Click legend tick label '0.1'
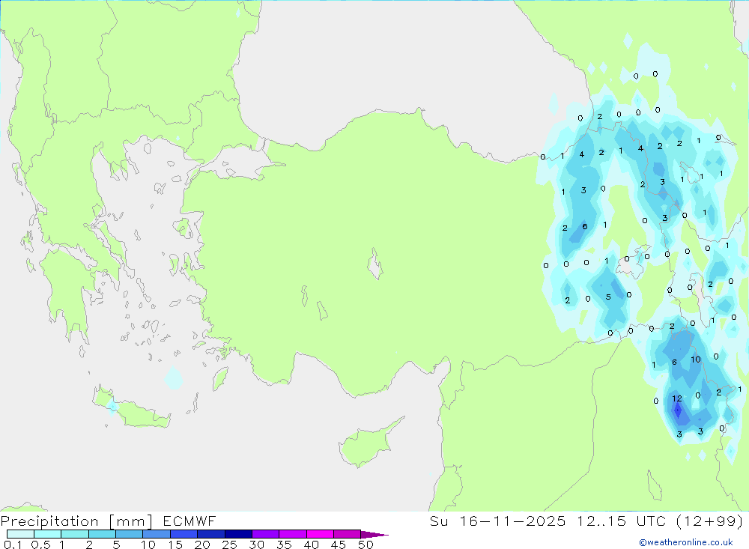The height and width of the screenshot is (549, 749). pyautogui.click(x=13, y=545)
